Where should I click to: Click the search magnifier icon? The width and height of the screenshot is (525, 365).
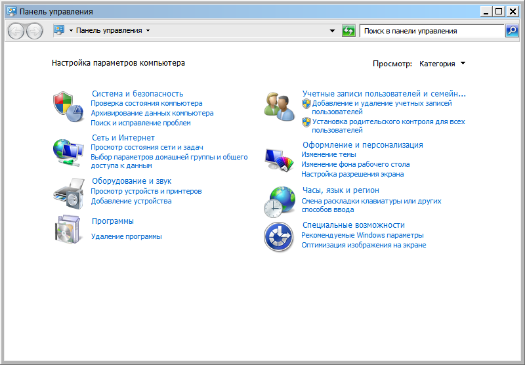point(512,31)
